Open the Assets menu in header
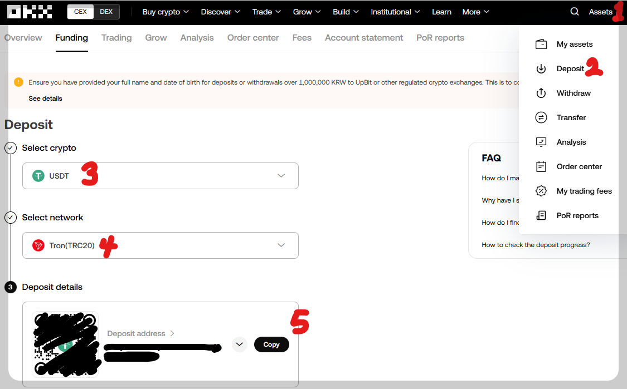627x389 pixels. pyautogui.click(x=600, y=12)
